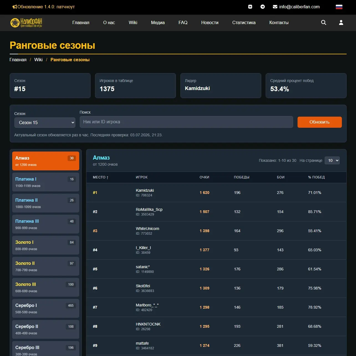Switch language via Russian flag icon

[x=339, y=7]
